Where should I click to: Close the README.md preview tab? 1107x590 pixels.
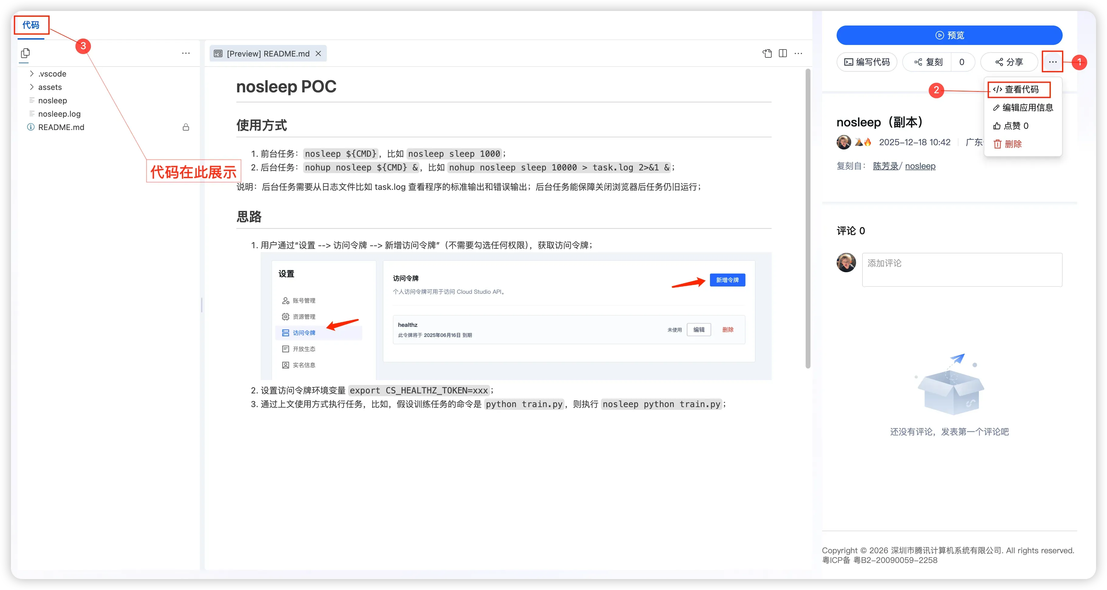point(318,54)
